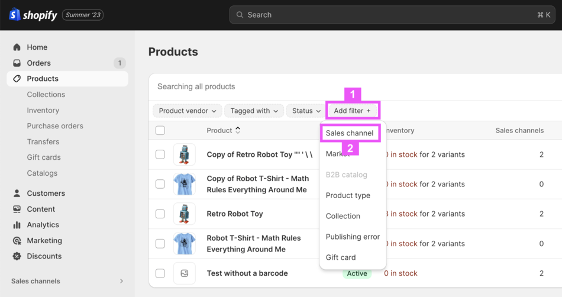562x297 pixels.
Task: Open Copy of Retro Robot Toy product name
Action: [260, 154]
